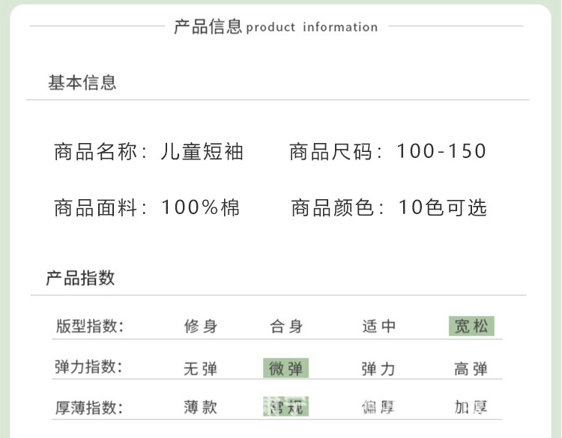The height and width of the screenshot is (438, 562).
Task: Choose 弹力 in the 弹力指数 row
Action: 378,368
